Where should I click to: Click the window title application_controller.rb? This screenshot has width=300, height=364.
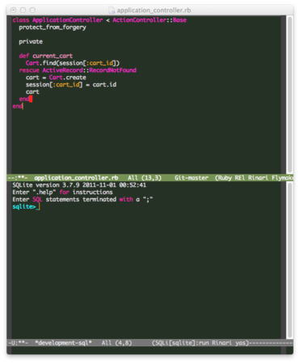pos(154,11)
